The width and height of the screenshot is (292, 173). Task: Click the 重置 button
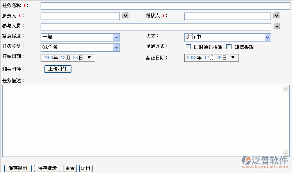tap(70, 168)
